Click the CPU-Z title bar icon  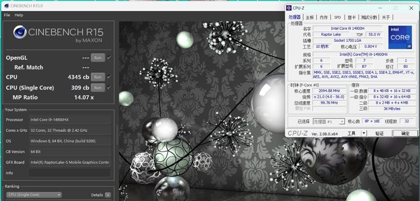tap(289, 8)
